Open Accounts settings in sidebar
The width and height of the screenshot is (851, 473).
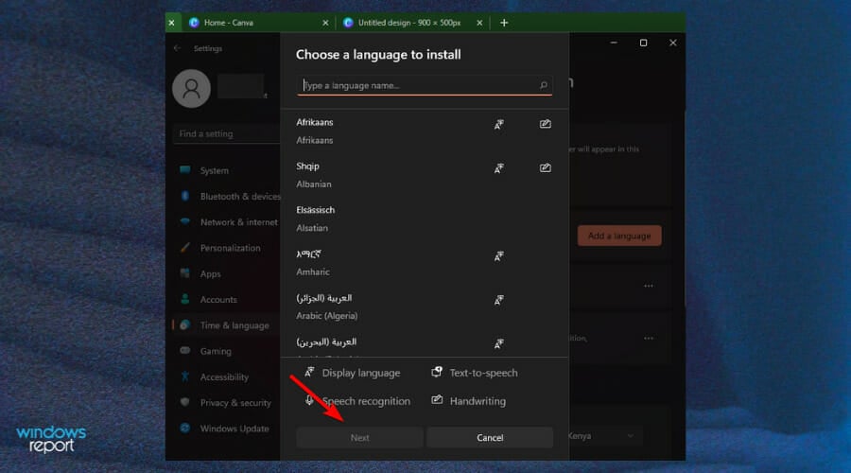coord(227,299)
